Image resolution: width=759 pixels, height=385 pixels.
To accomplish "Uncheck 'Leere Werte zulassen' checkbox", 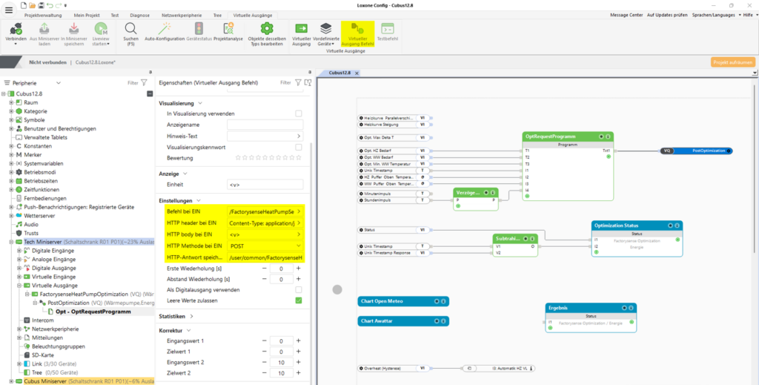I will [x=299, y=300].
